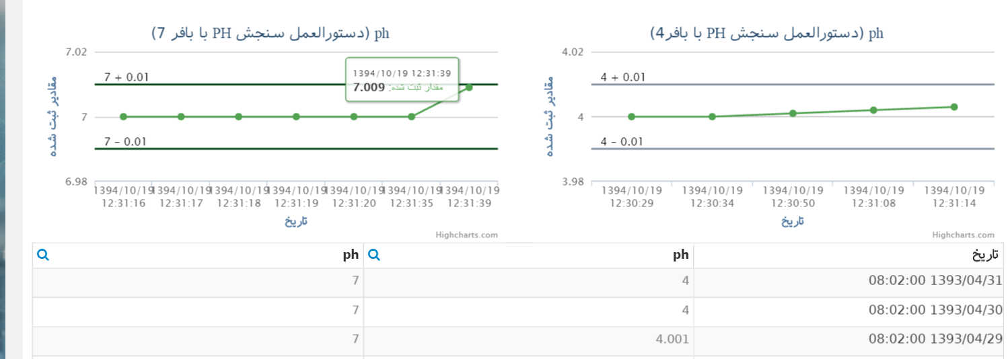The height and width of the screenshot is (359, 1008).
Task: Click the '7 + 0.01' upper limit line label
Action: tap(126, 77)
